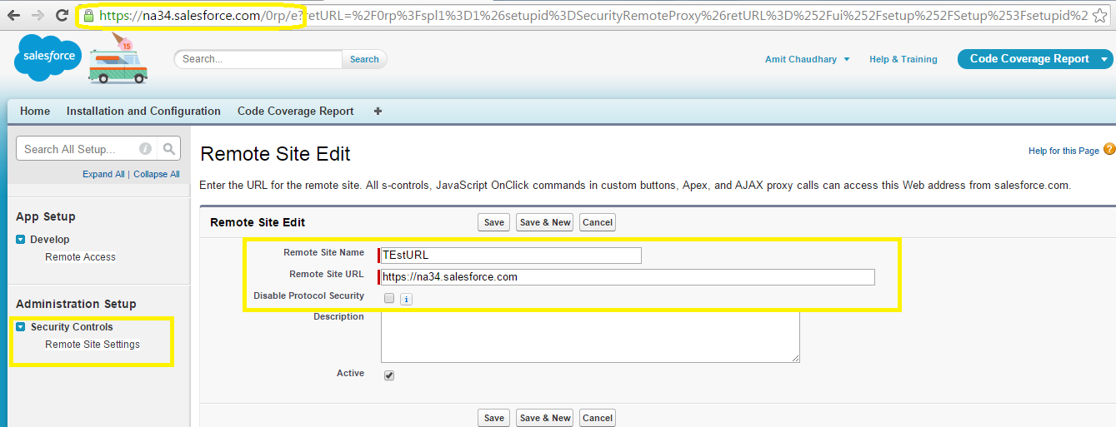Click the browser back arrow
The image size is (1116, 427).
pos(14,15)
